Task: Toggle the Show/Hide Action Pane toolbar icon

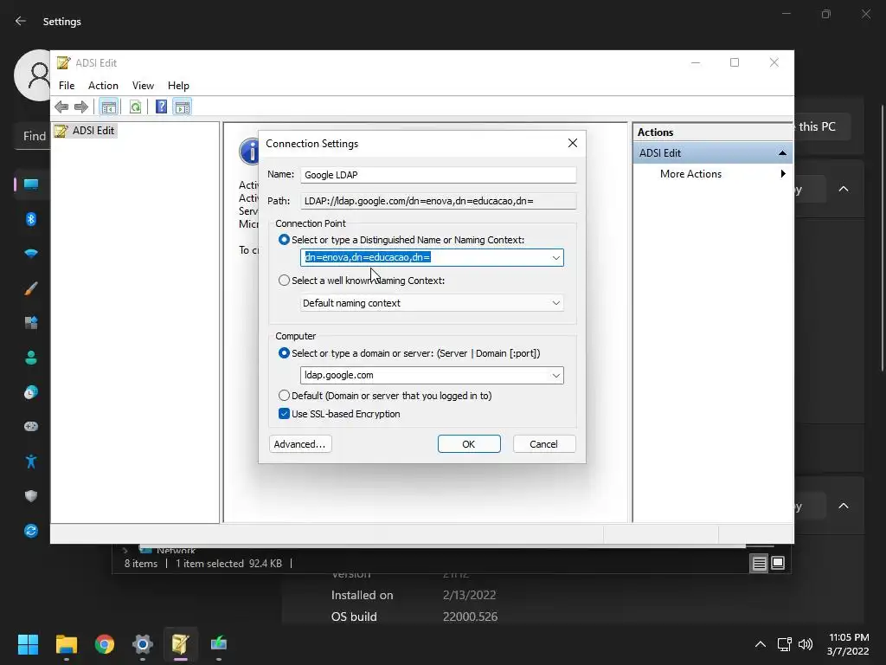Action: 183,107
